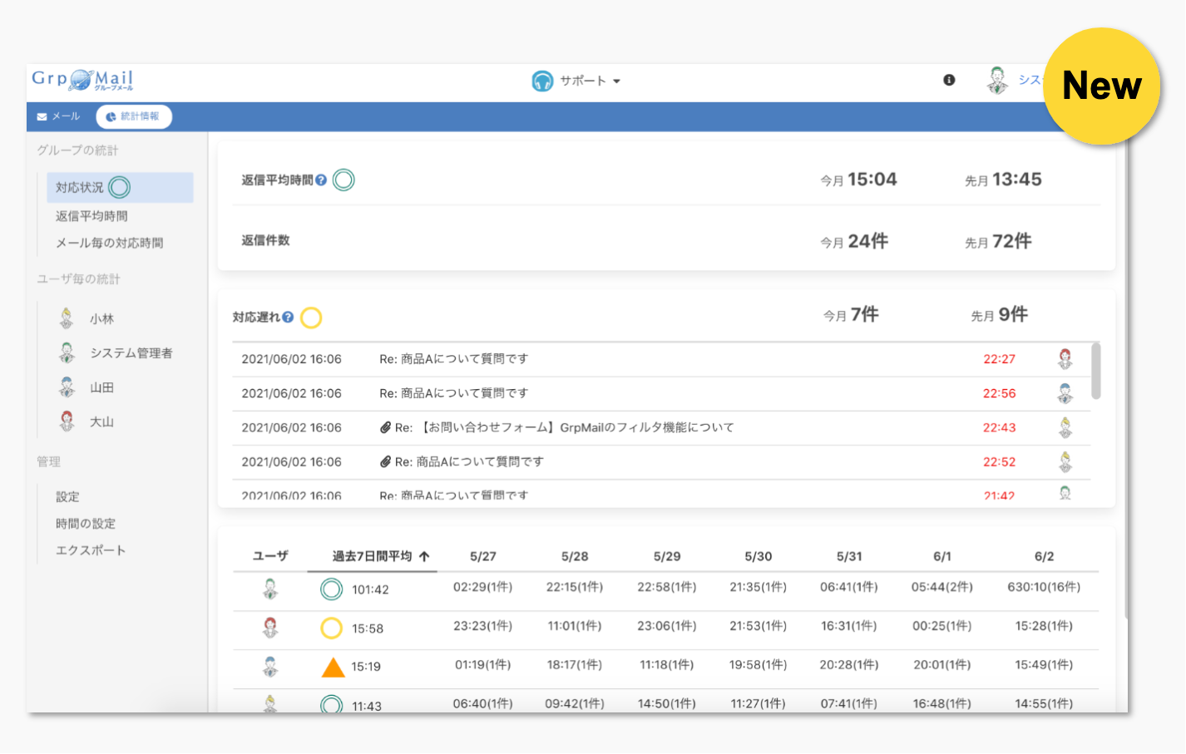Click orange triangle warning icon in table

(x=333, y=667)
